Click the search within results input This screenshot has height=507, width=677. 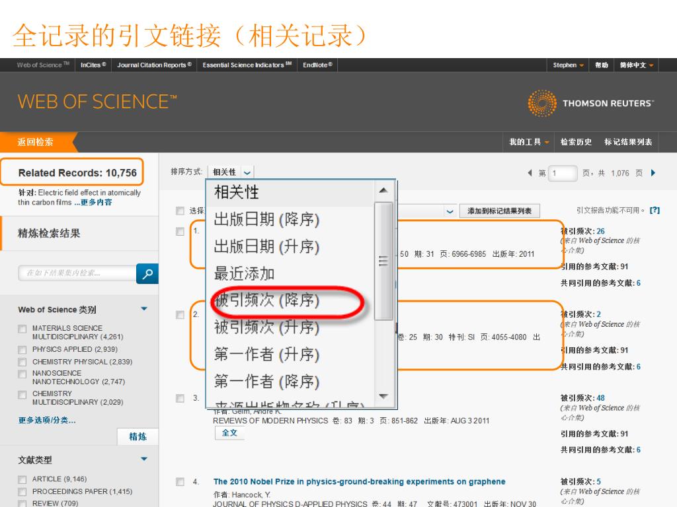click(77, 273)
